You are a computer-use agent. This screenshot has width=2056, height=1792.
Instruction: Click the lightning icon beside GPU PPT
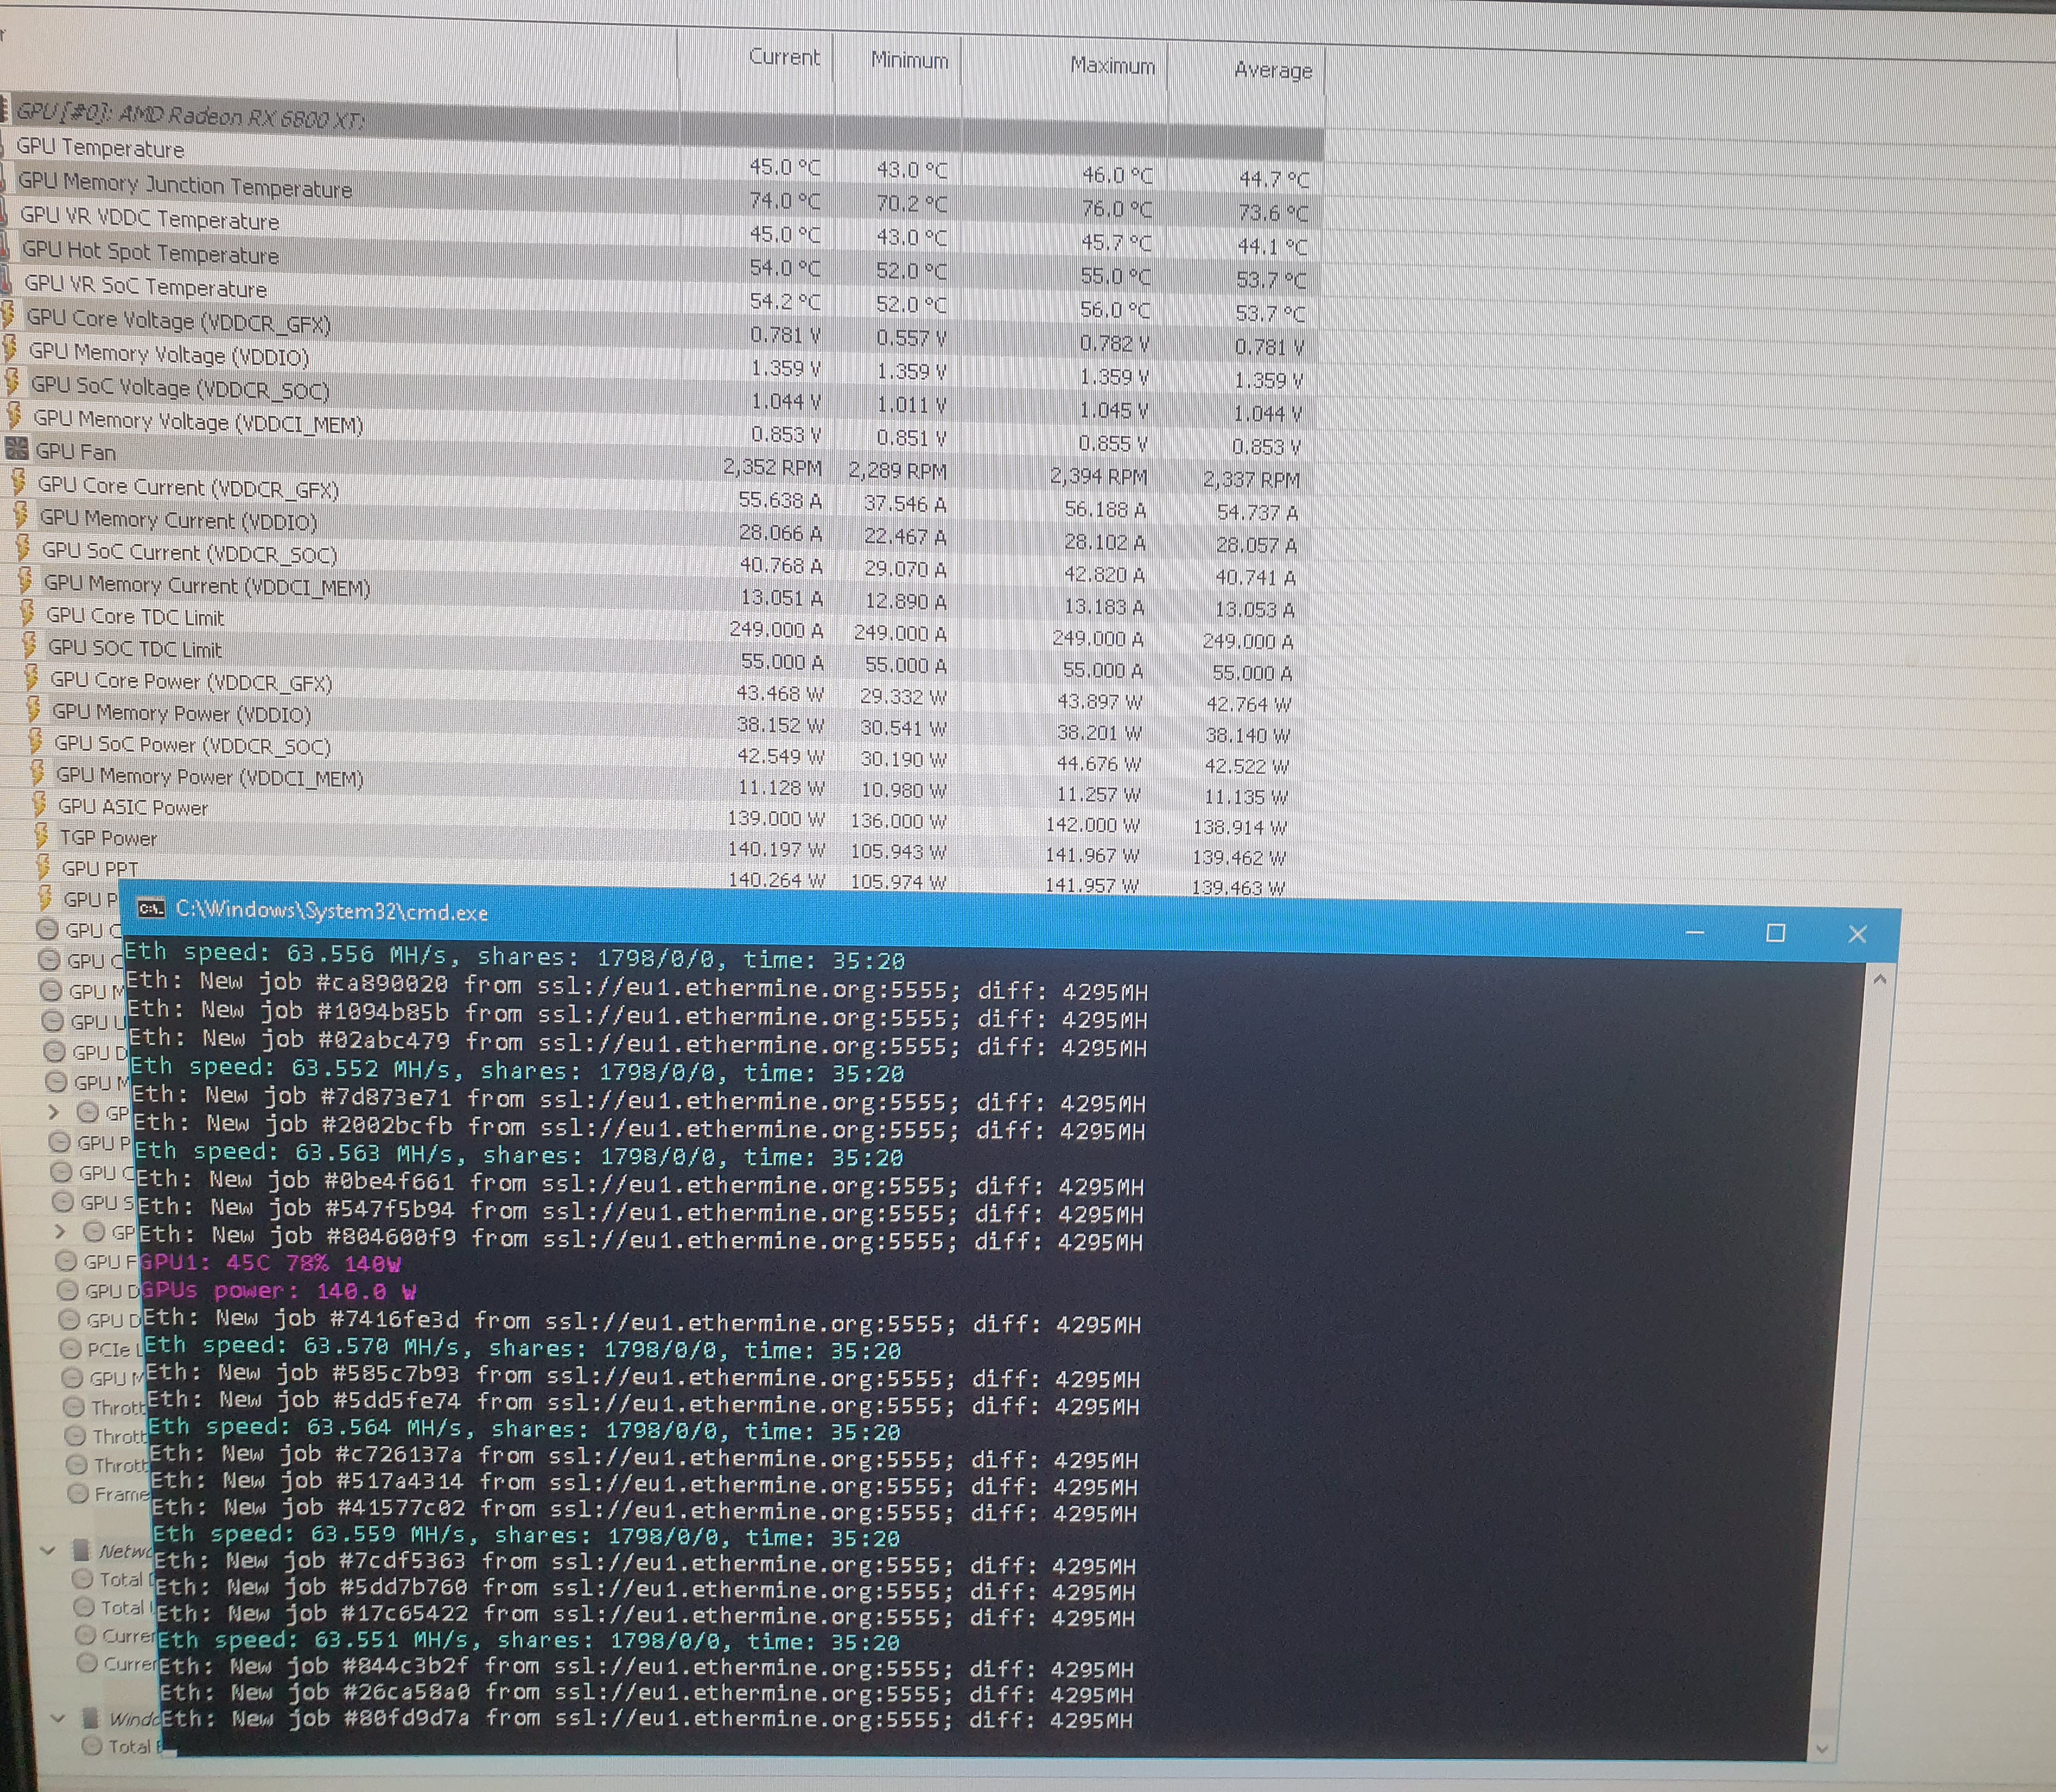coord(43,866)
